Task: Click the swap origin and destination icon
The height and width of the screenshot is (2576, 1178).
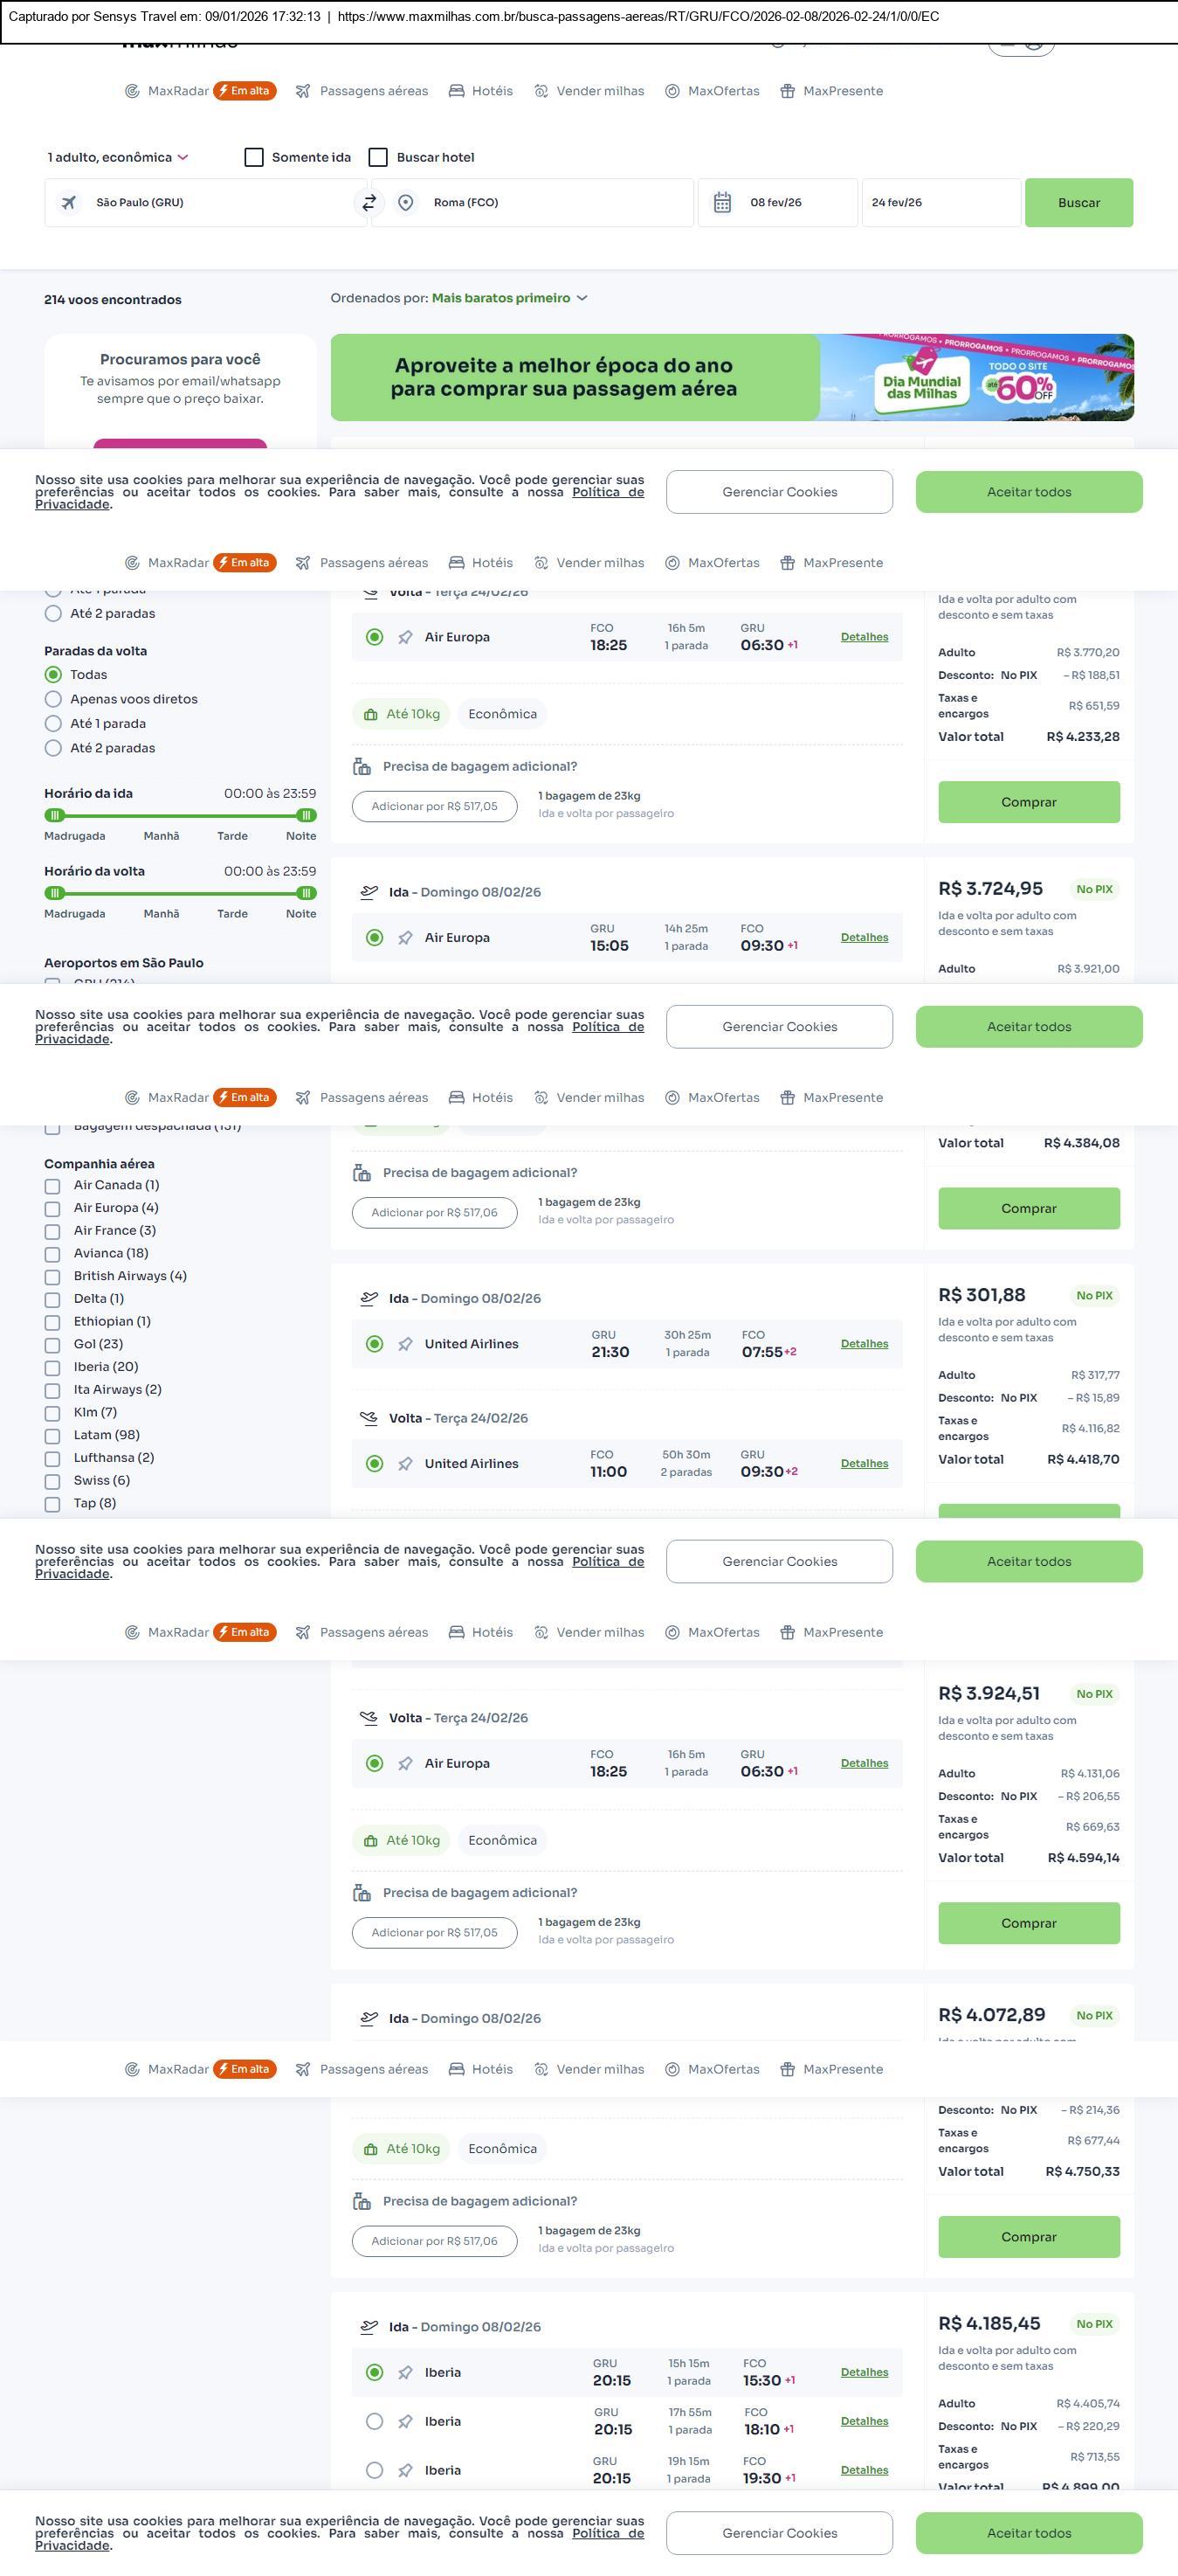Action: (x=369, y=203)
